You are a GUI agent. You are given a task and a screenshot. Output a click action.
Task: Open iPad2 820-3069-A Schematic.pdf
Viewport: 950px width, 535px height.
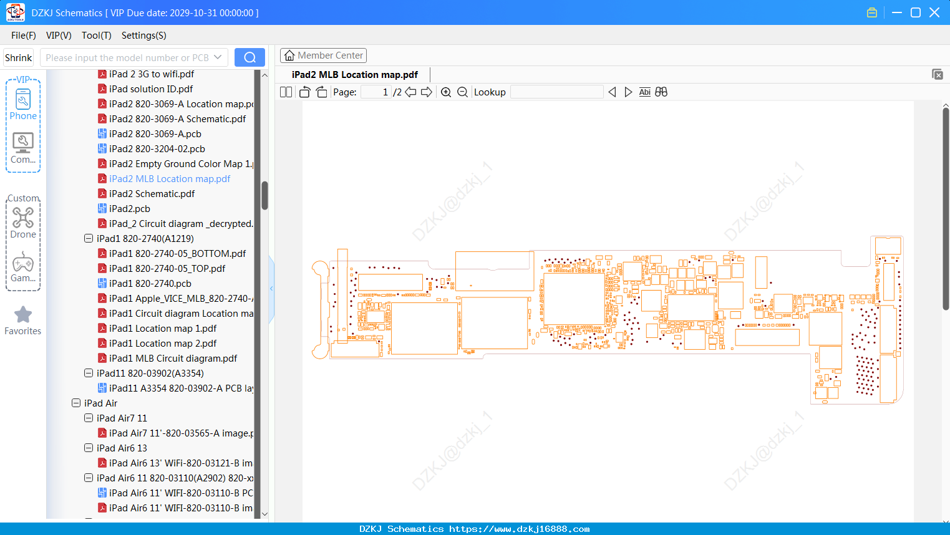177,119
